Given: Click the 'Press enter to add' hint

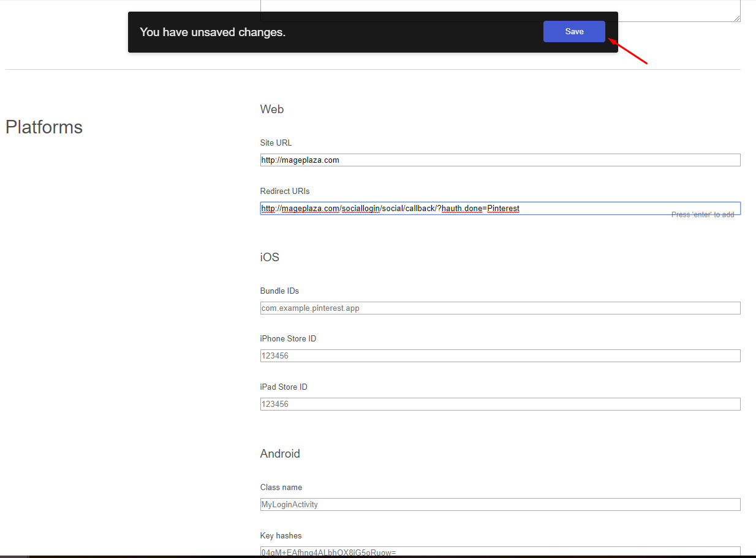Looking at the screenshot, I should click(x=703, y=215).
